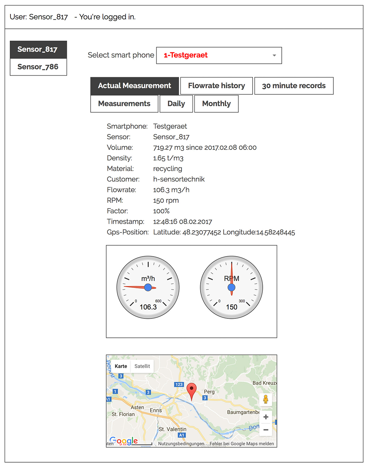Click the dropdown arrow beside 1-Testgeraet
Viewport: 368px width, 468px height.
tap(274, 55)
